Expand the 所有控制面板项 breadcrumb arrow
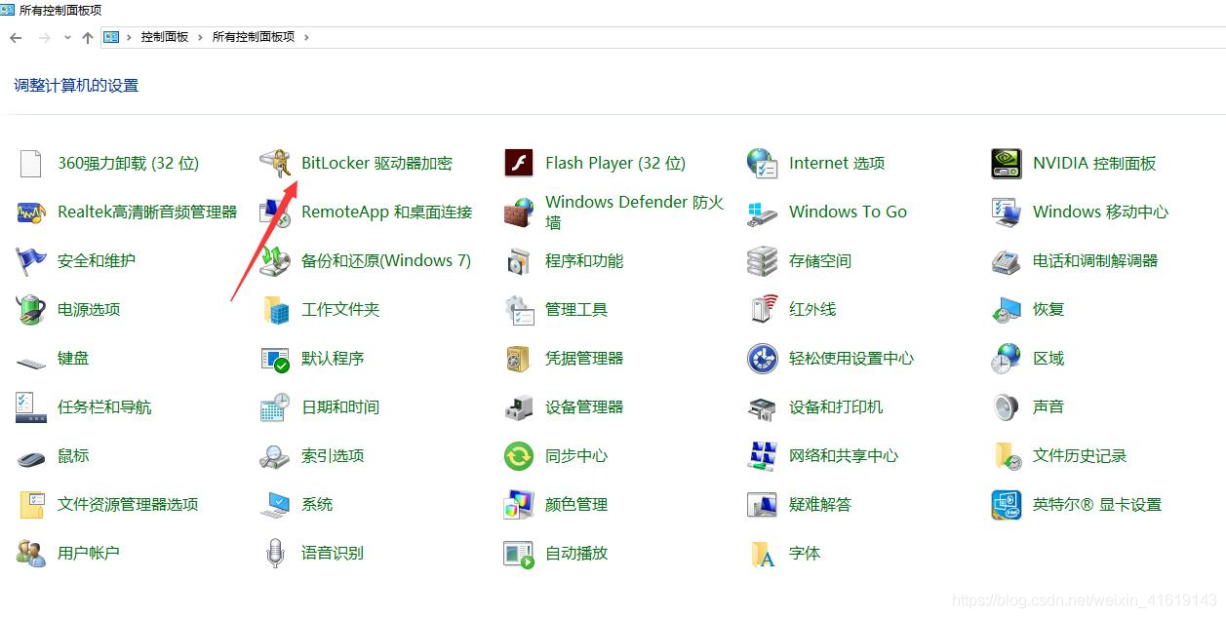This screenshot has width=1226, height=618. [305, 36]
